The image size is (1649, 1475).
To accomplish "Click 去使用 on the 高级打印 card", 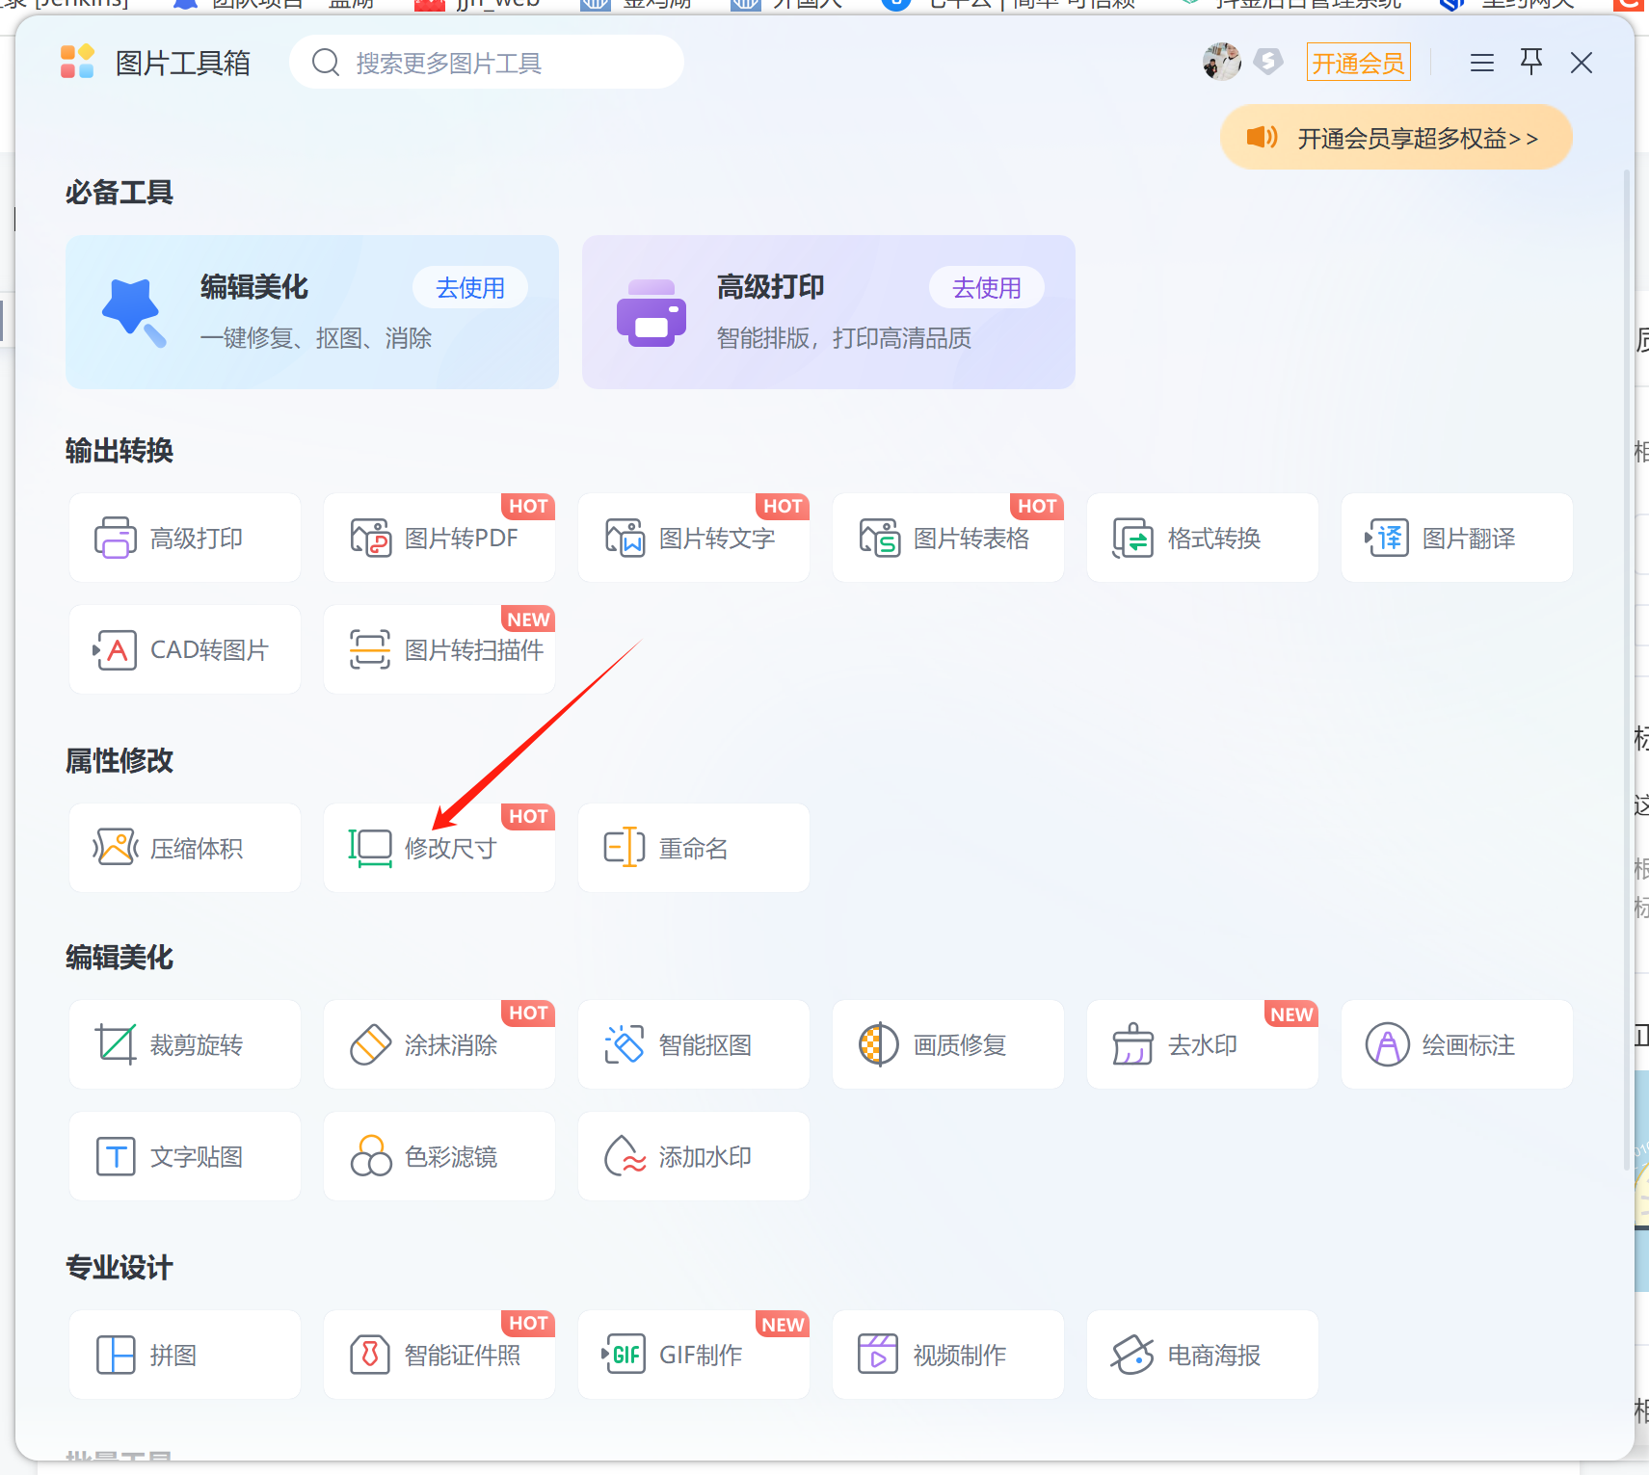I will click(x=987, y=287).
